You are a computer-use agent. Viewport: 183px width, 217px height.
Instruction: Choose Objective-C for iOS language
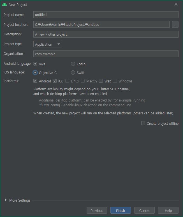(35, 73)
